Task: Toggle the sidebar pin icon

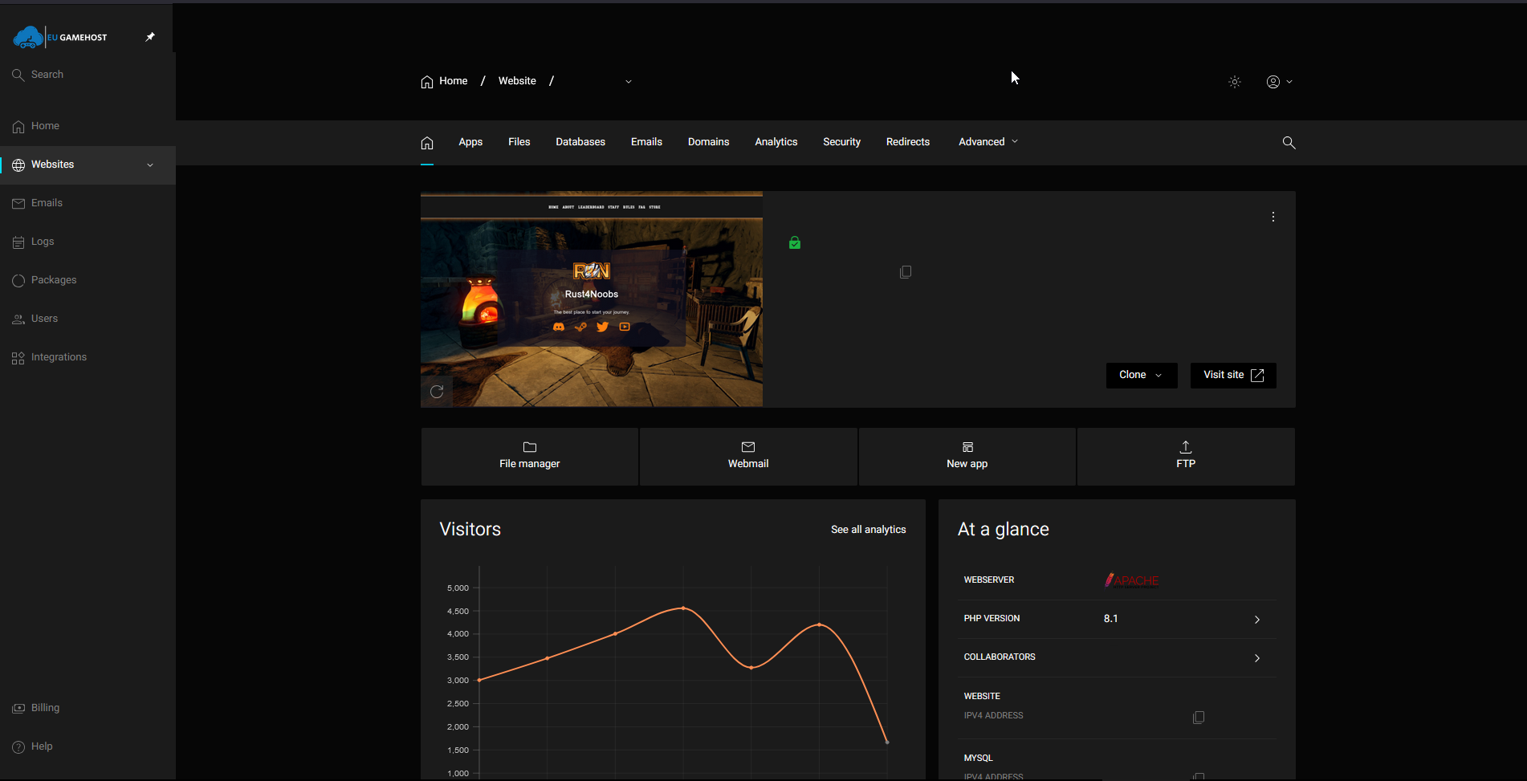Action: (x=150, y=37)
